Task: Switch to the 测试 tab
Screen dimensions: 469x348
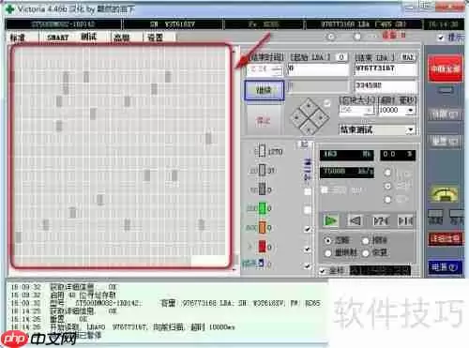Action: tap(89, 37)
